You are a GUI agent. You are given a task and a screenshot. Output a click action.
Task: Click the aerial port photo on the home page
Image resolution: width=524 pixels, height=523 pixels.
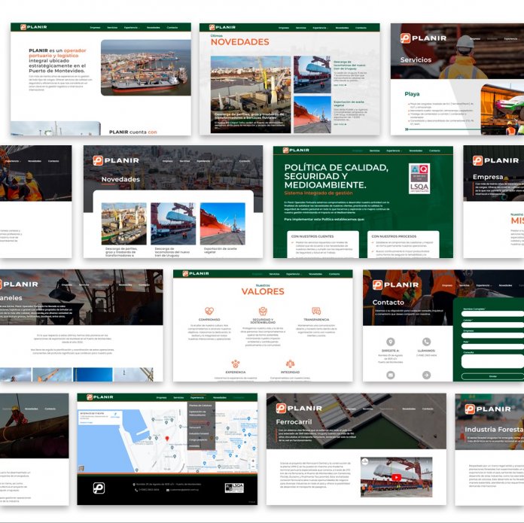(146, 68)
